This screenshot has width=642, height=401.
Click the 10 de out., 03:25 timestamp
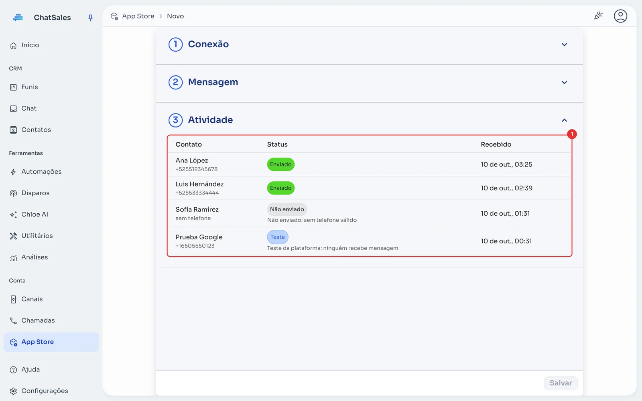(x=506, y=164)
